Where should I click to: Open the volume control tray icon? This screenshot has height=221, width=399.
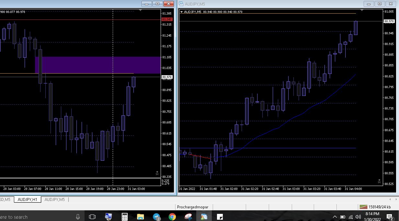coord(358,217)
